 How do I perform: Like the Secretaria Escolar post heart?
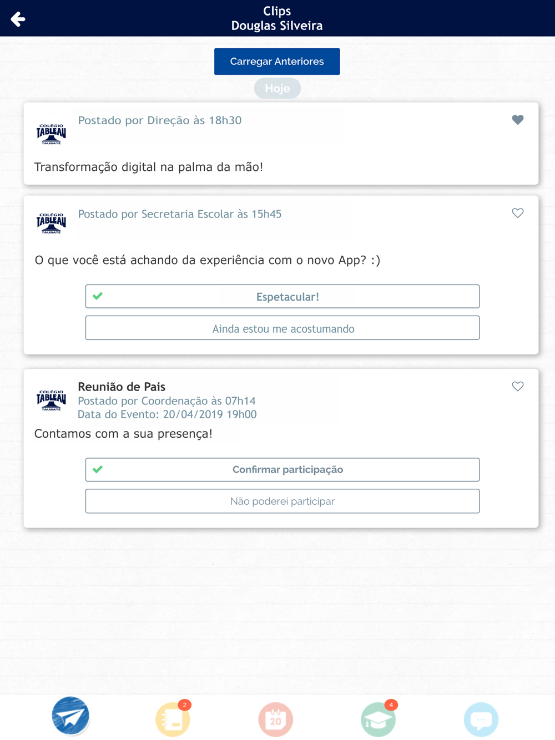pos(518,213)
